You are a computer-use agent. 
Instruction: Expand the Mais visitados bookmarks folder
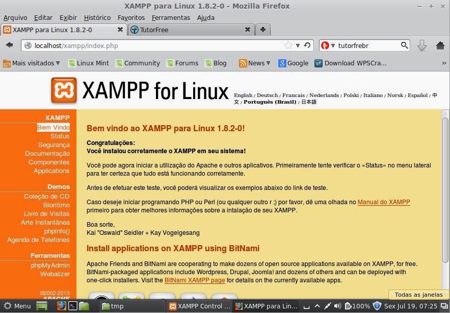point(31,63)
